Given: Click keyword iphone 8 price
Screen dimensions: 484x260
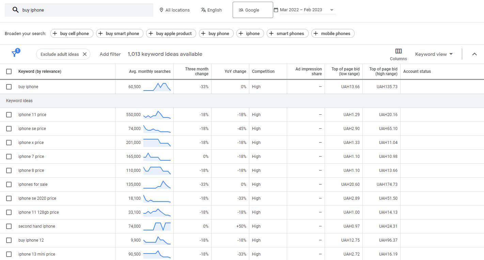Looking at the screenshot, I should [x=31, y=170].
